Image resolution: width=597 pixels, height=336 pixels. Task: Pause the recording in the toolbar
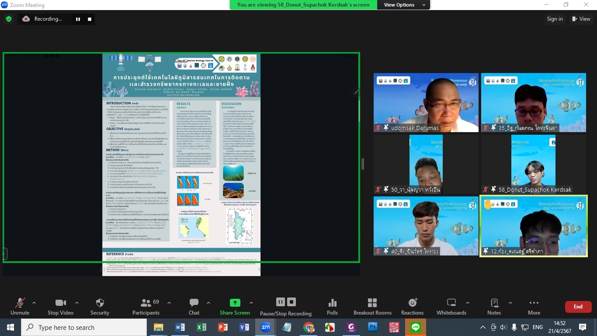[281, 302]
